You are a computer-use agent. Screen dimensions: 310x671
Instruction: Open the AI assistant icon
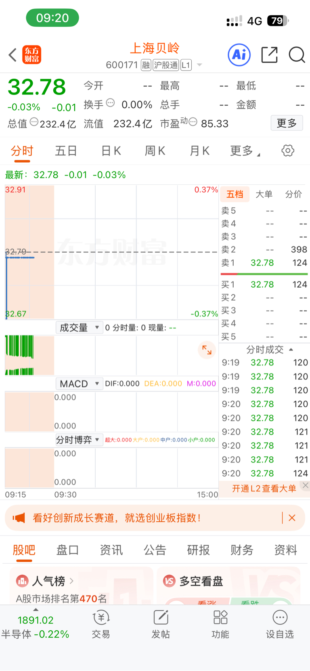click(x=239, y=55)
